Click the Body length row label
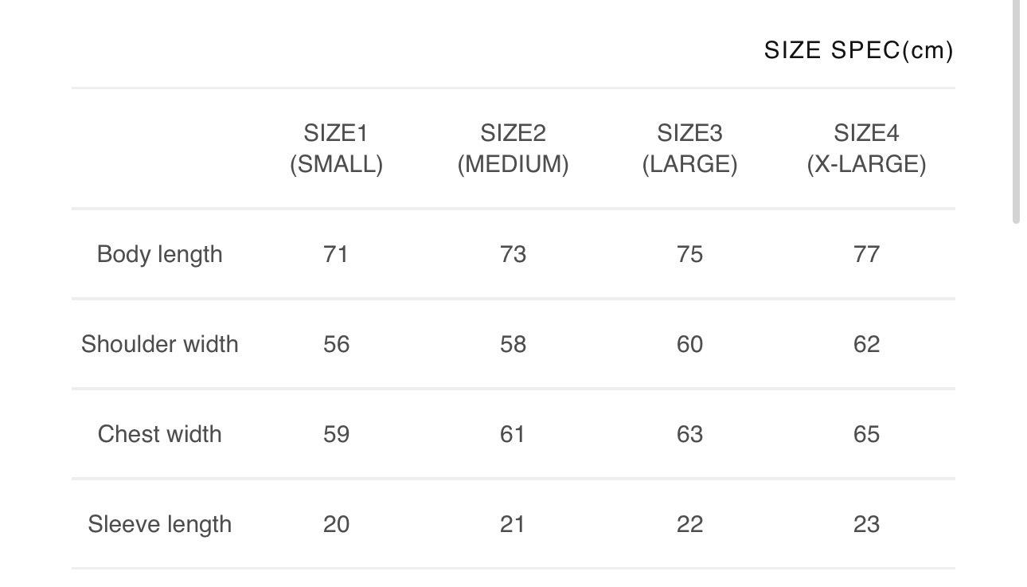 [159, 254]
